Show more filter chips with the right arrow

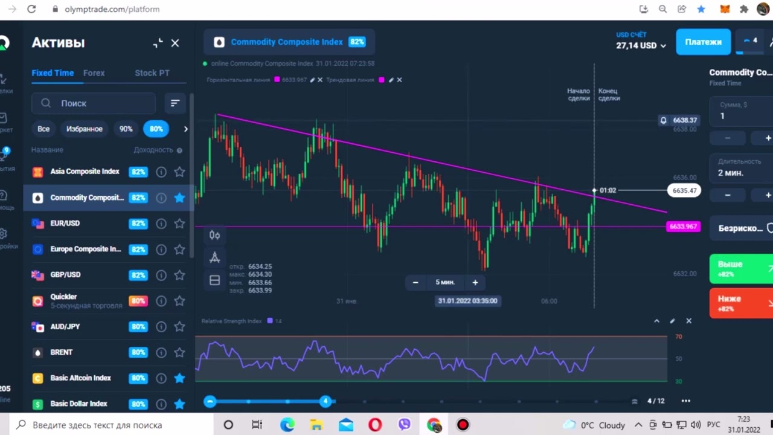pos(185,129)
